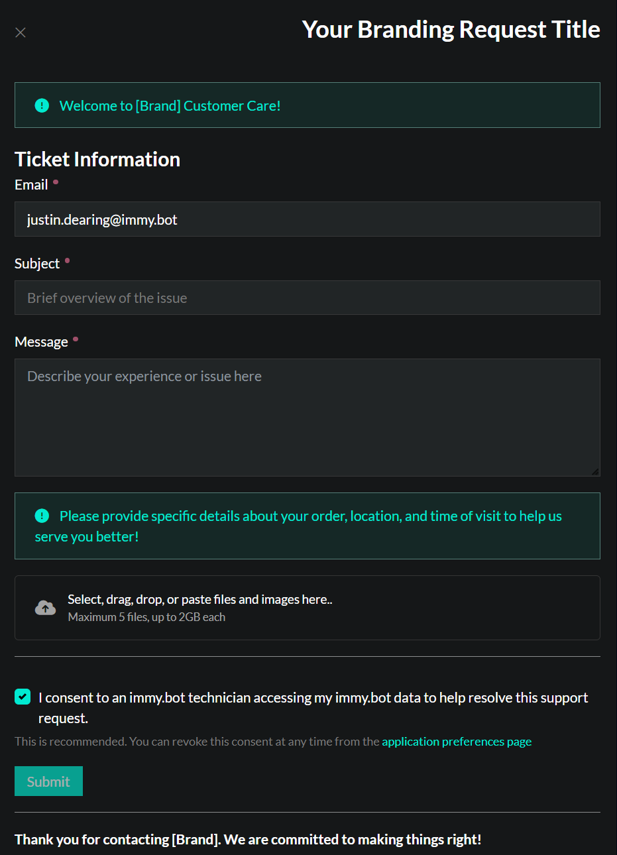Click the 'Select, drag, drop' file upload area

point(308,608)
